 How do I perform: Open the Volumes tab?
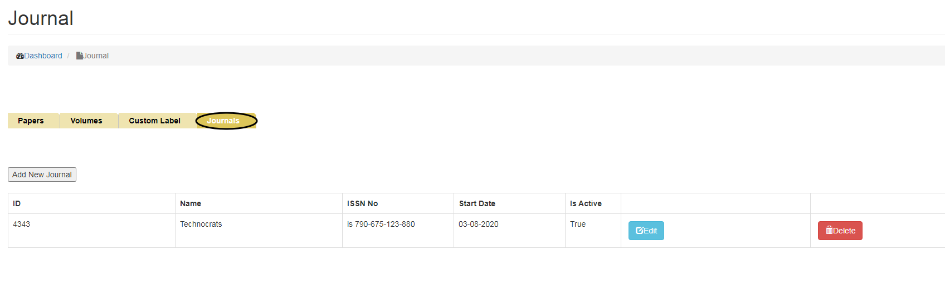click(86, 121)
